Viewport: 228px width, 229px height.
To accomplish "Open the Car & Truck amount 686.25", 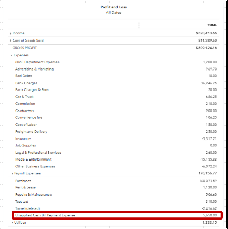I will coord(211,97).
